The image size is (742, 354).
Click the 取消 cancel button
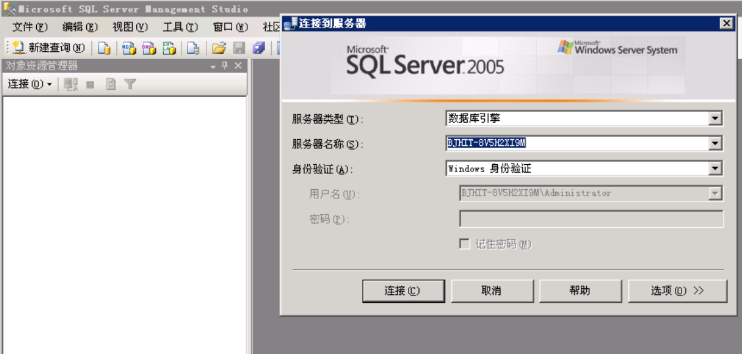coord(492,291)
